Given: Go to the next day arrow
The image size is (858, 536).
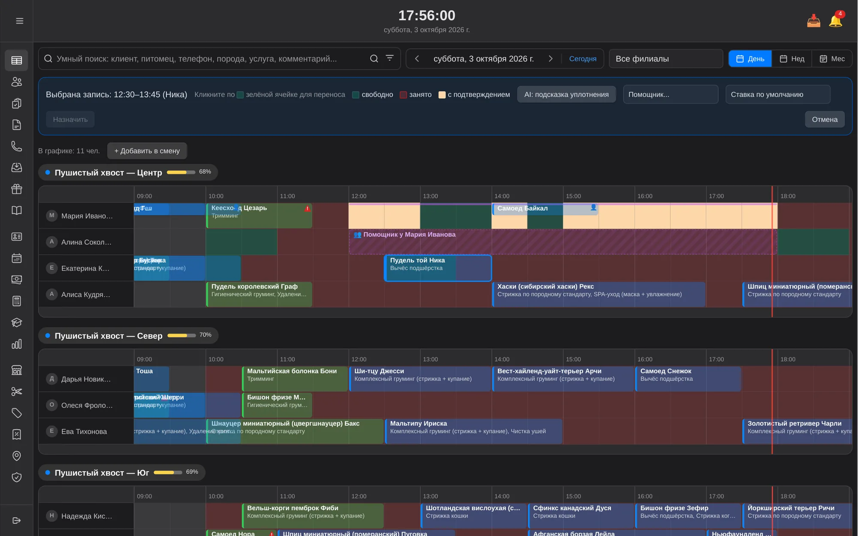Looking at the screenshot, I should click(x=550, y=58).
